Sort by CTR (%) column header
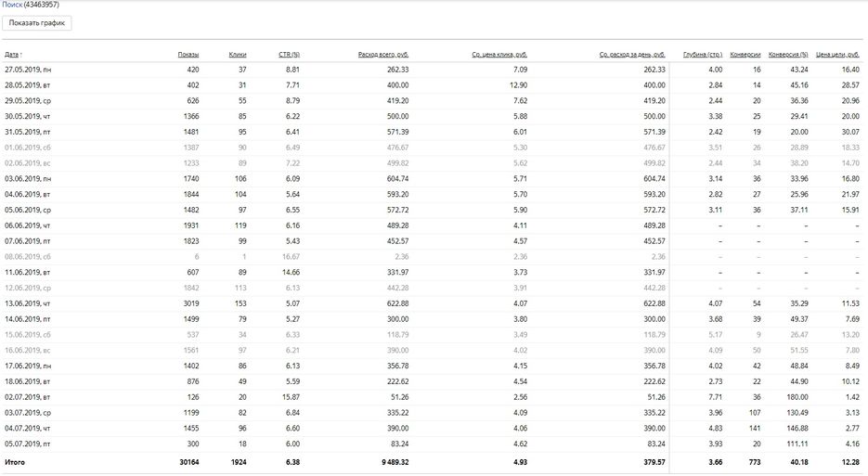The height and width of the screenshot is (476, 868). [x=289, y=55]
